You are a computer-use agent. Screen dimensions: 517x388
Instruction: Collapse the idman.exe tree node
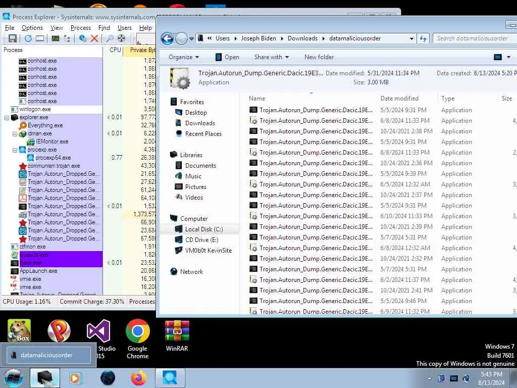tap(15, 133)
